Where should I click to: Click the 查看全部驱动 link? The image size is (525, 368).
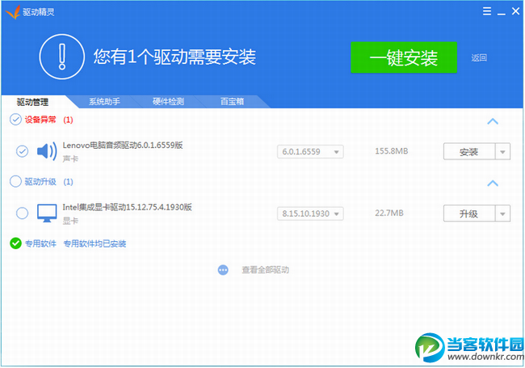point(265,270)
